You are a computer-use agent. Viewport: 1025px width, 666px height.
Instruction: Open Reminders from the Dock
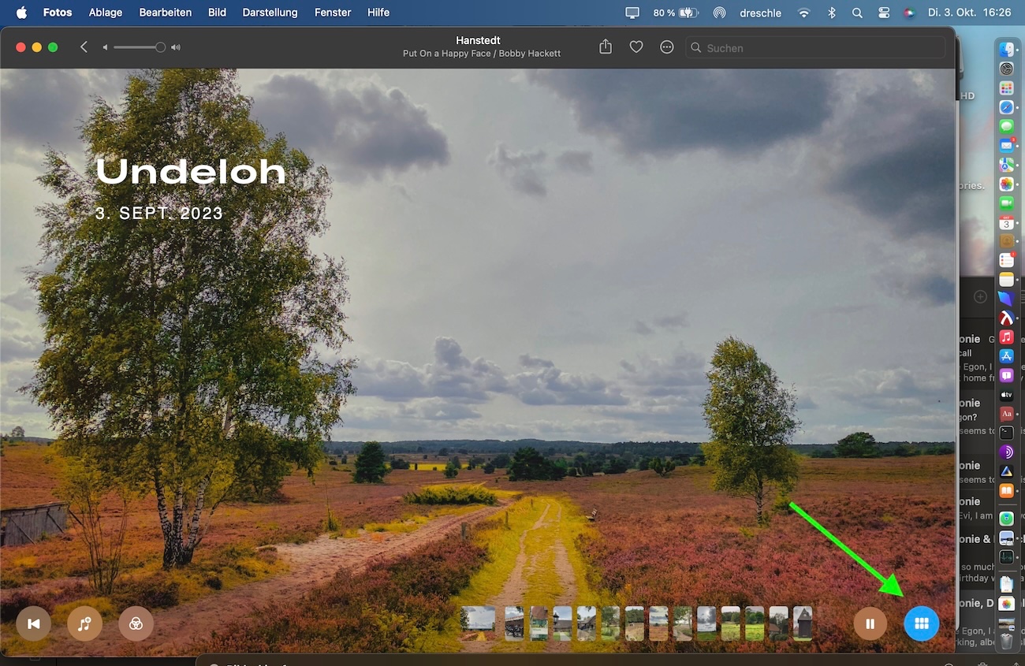(1007, 260)
